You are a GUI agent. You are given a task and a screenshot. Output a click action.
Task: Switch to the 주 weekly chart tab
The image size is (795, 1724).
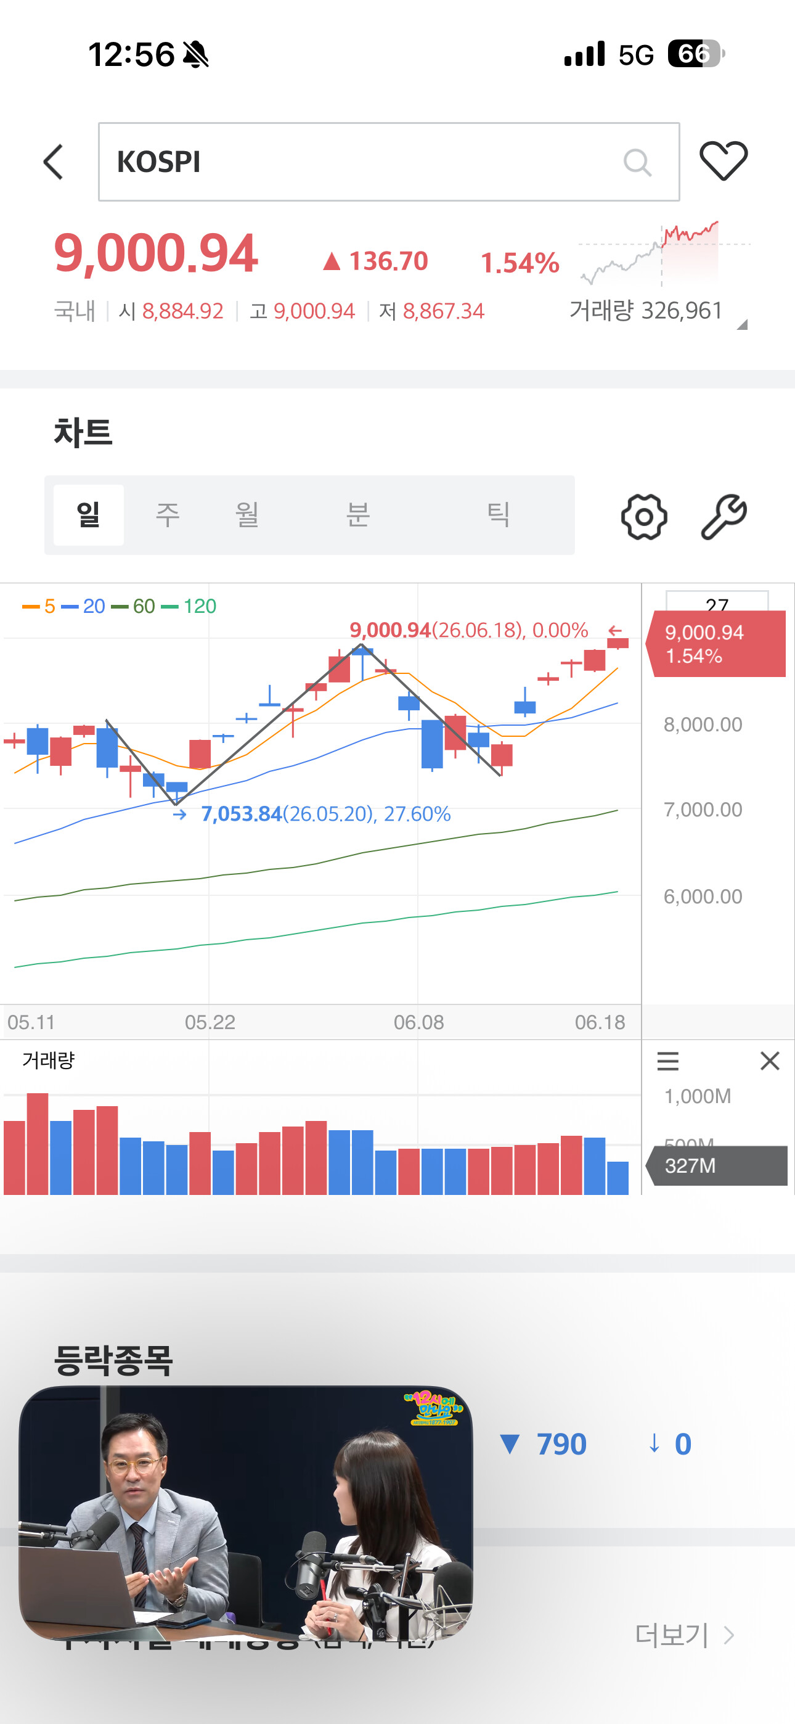point(167,515)
